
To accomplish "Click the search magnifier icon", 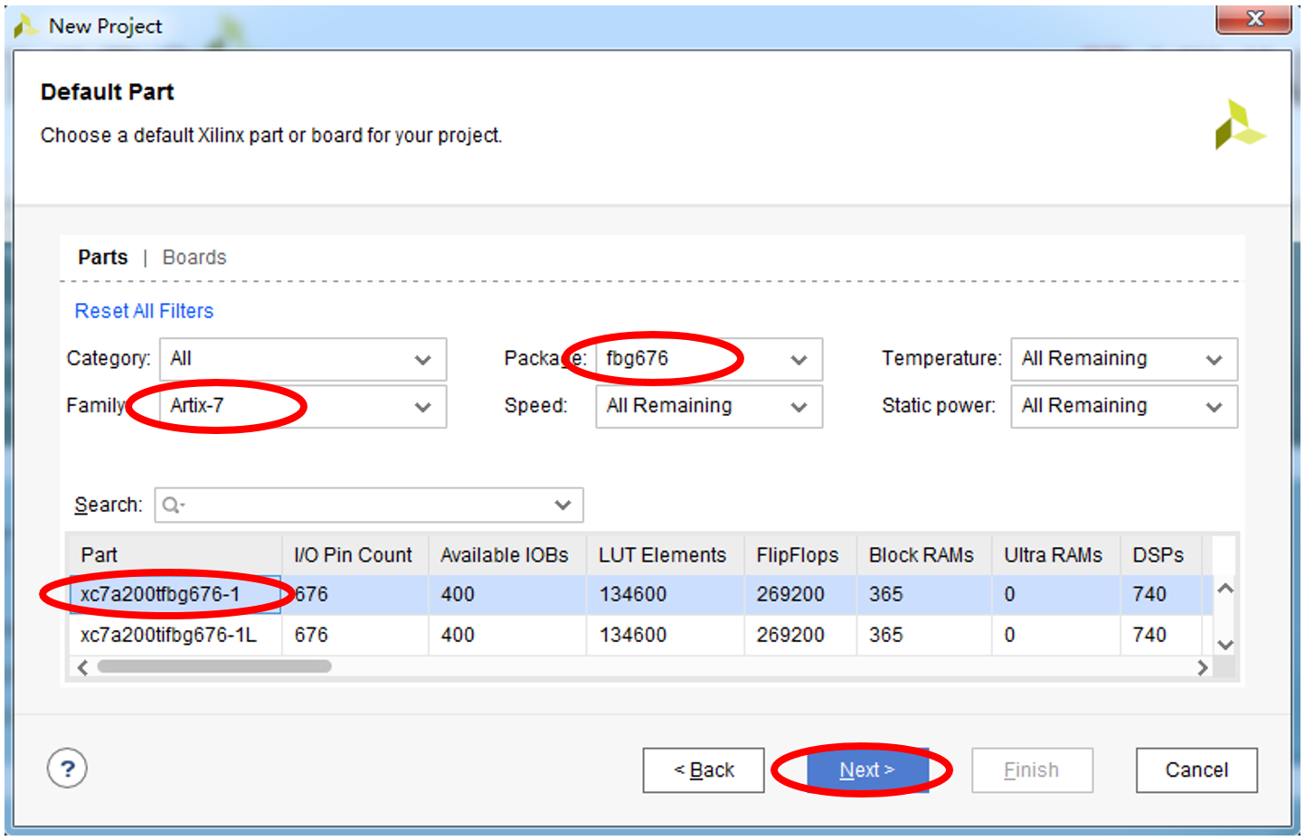I will click(x=171, y=505).
